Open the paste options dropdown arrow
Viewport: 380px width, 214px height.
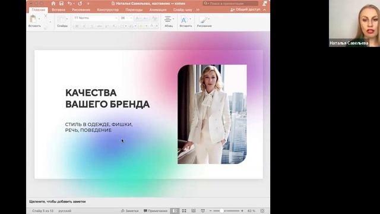(39, 19)
